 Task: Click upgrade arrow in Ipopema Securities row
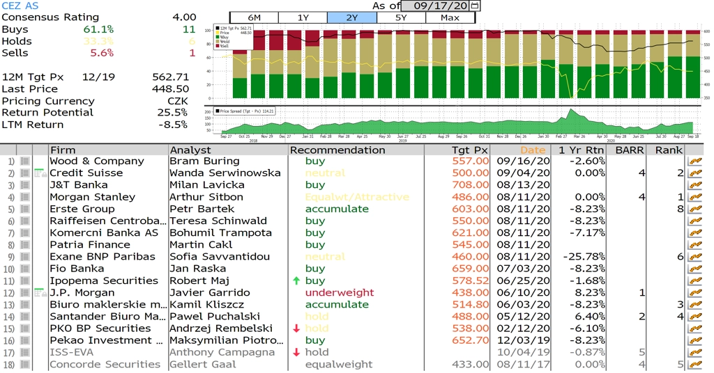tap(296, 280)
